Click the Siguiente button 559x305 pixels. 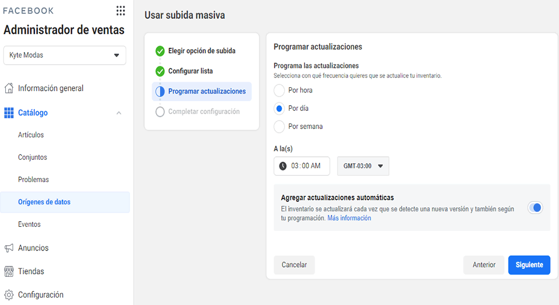[529, 265]
